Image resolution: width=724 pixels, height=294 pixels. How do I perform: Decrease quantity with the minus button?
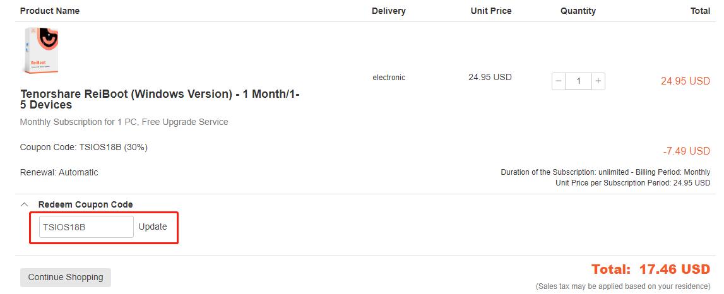[x=558, y=81]
